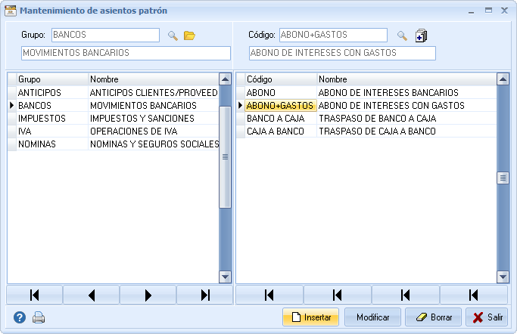Click the ANTICIPOS CLIENTES/PROVEED name cell
This screenshot has width=517, height=334.
pos(154,93)
